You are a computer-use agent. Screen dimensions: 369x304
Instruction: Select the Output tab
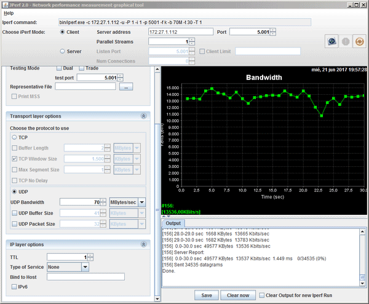pyautogui.click(x=173, y=223)
